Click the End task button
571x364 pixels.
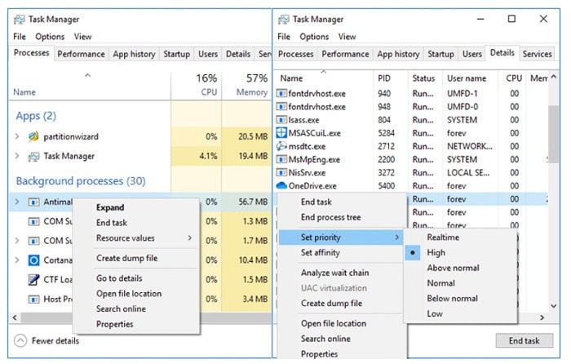click(x=524, y=340)
